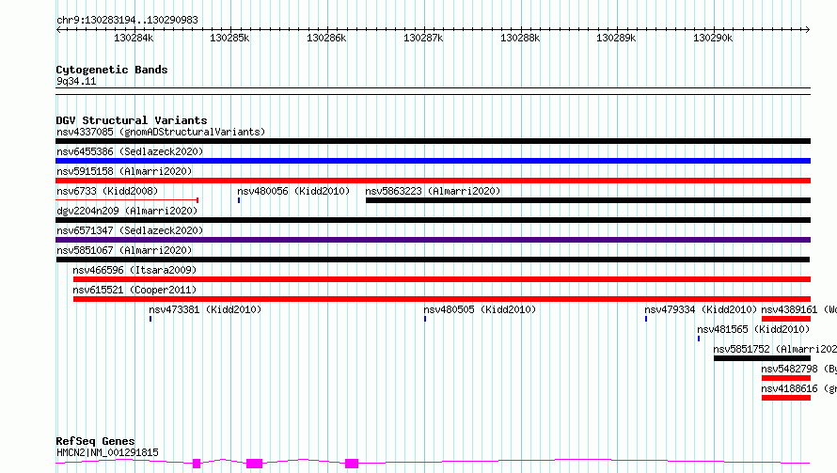Open the nsv6571347 (Sedlazeck2020) label
837x473 pixels.
coord(130,230)
